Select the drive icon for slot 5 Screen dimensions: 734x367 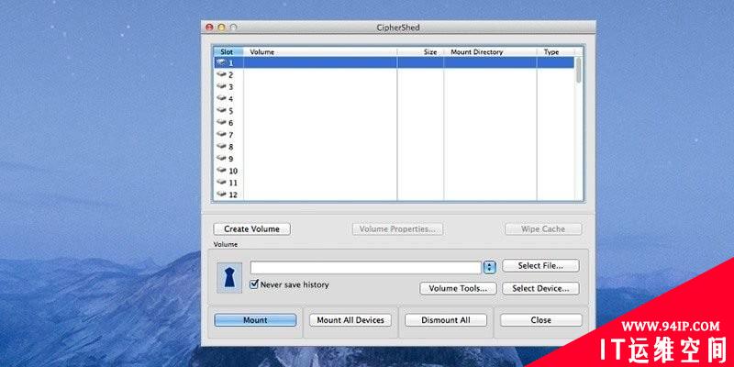pyautogui.click(x=222, y=110)
